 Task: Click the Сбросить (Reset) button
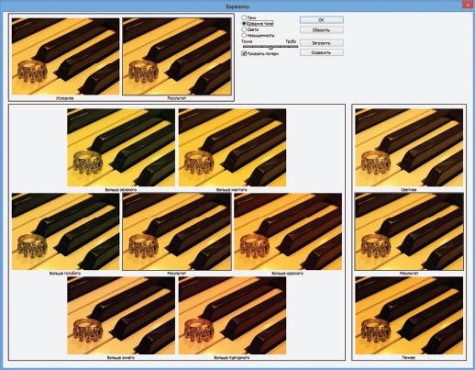(321, 30)
